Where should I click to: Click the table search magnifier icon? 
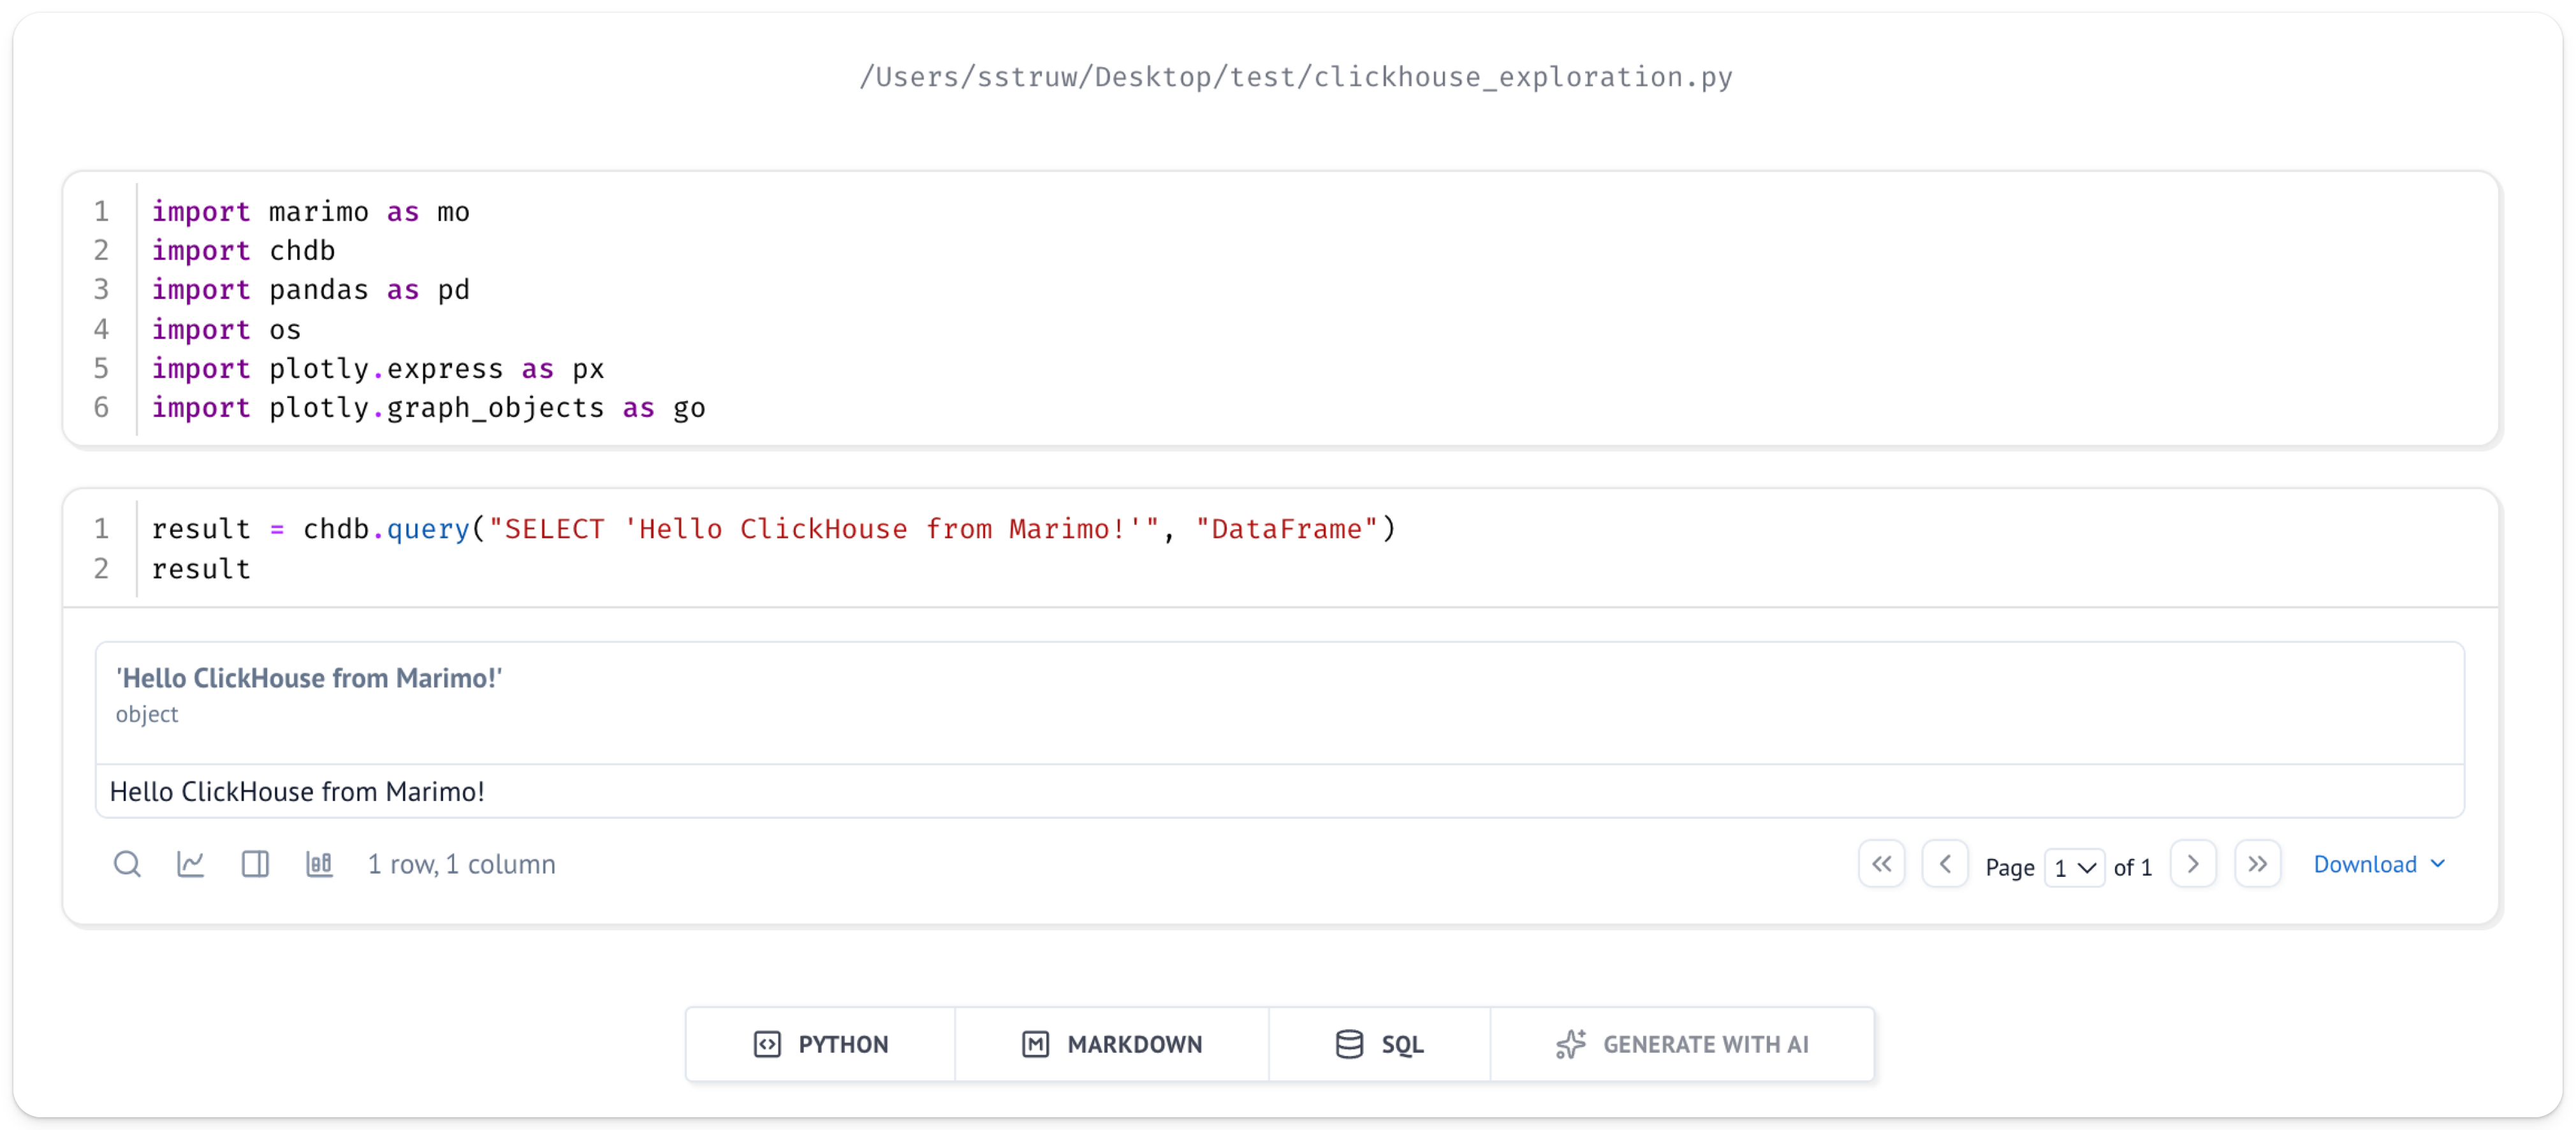(x=127, y=864)
